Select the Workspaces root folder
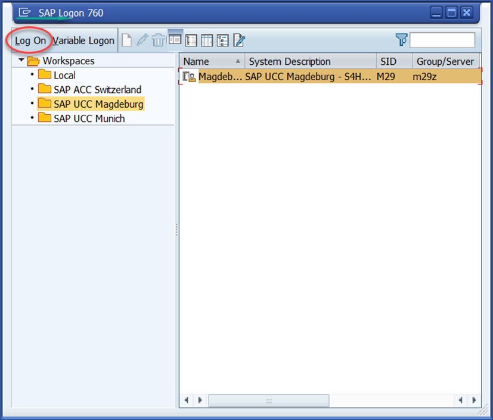 pos(61,61)
